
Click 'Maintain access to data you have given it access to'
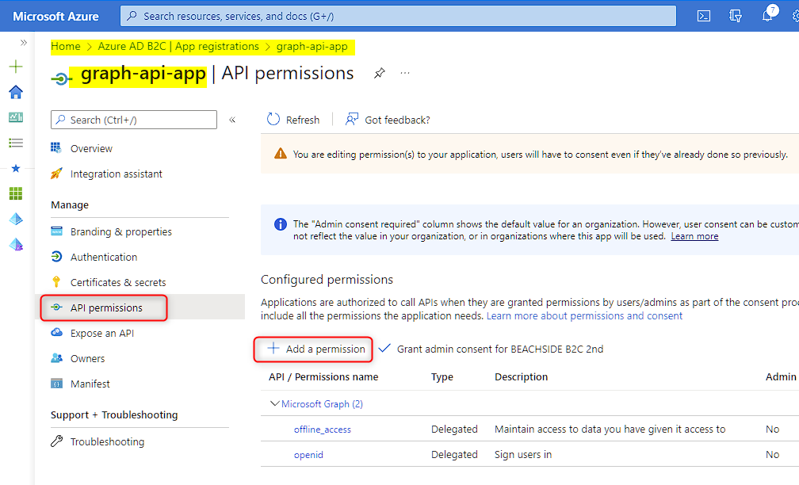610,430
